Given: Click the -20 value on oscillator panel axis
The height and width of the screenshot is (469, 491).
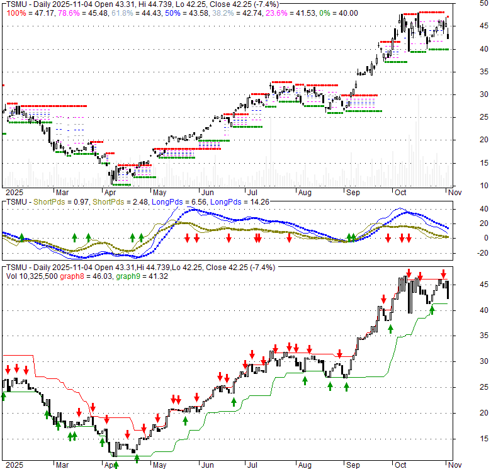Looking at the screenshot, I should click(484, 253).
